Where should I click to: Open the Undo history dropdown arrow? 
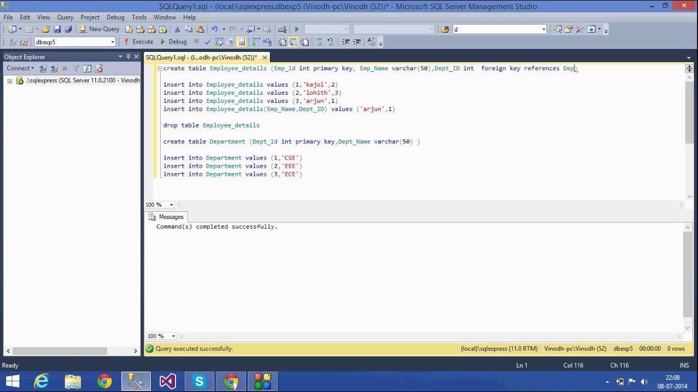click(223, 29)
